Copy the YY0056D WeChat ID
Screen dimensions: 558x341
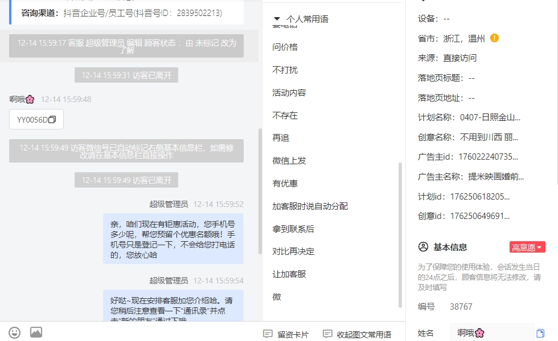tap(52, 119)
